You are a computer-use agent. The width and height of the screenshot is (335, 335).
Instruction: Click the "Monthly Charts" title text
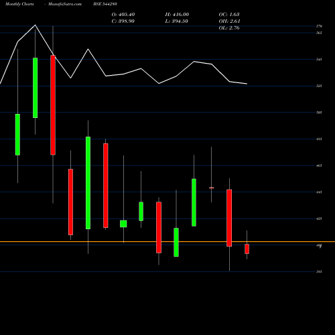pyautogui.click(x=19, y=4)
